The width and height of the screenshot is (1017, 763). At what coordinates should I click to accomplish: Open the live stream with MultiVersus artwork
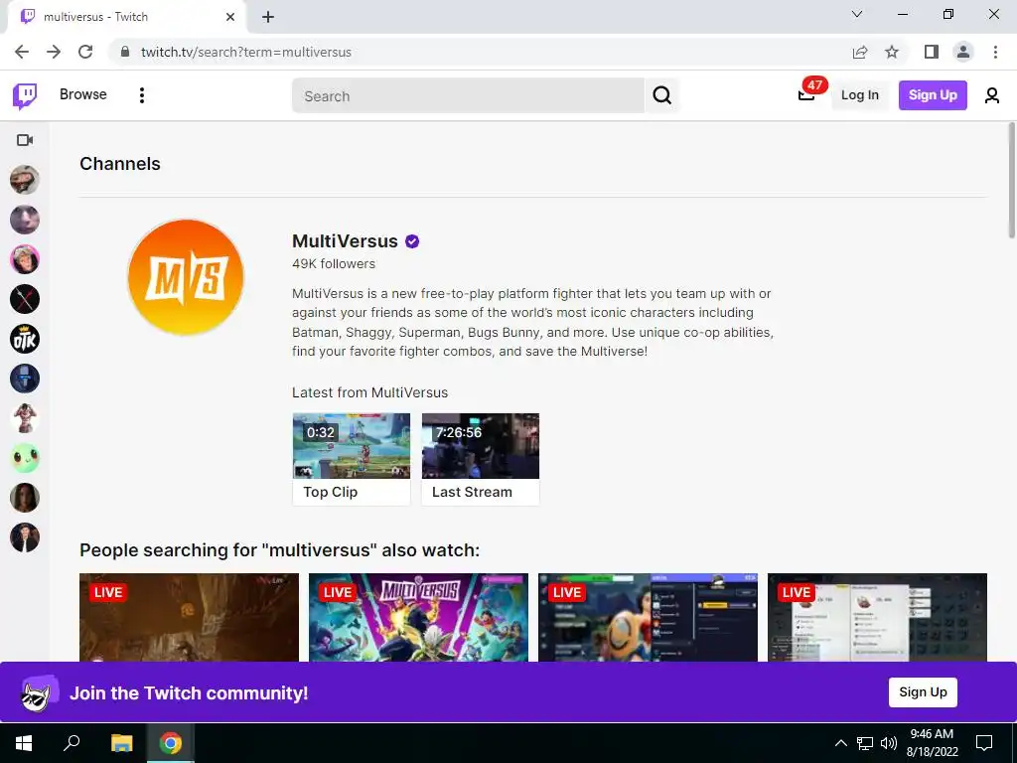pyautogui.click(x=418, y=617)
